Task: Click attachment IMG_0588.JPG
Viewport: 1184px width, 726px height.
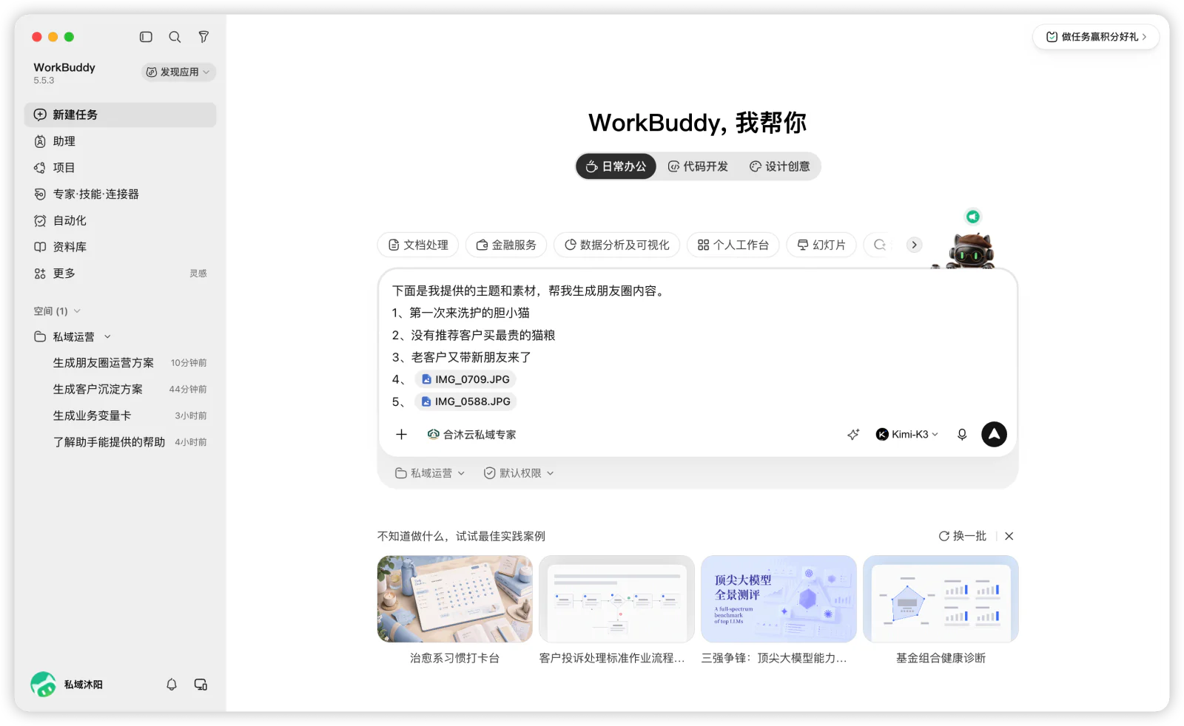Action: (x=465, y=401)
